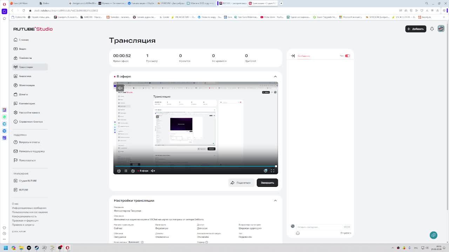Unmute using the top-left muted badge on video
Image resolution: width=449 pixels, height=252 pixels.
point(120,88)
